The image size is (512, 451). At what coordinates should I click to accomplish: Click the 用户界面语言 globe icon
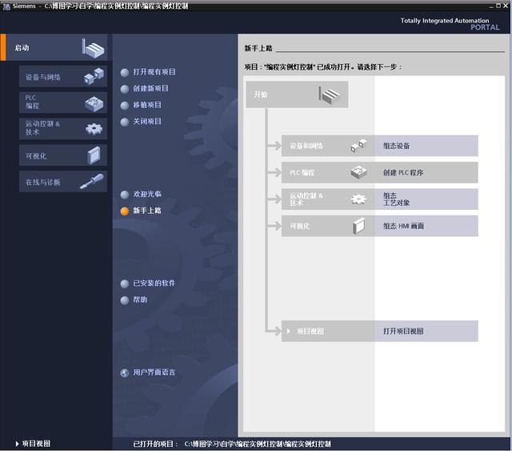pyautogui.click(x=125, y=372)
